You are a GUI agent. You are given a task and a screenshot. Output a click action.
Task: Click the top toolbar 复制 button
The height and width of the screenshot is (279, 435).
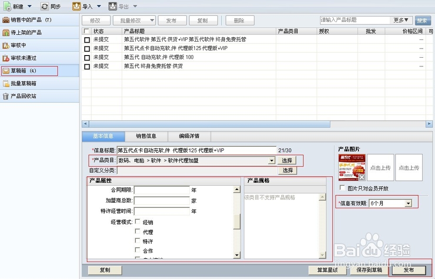tap(203, 20)
